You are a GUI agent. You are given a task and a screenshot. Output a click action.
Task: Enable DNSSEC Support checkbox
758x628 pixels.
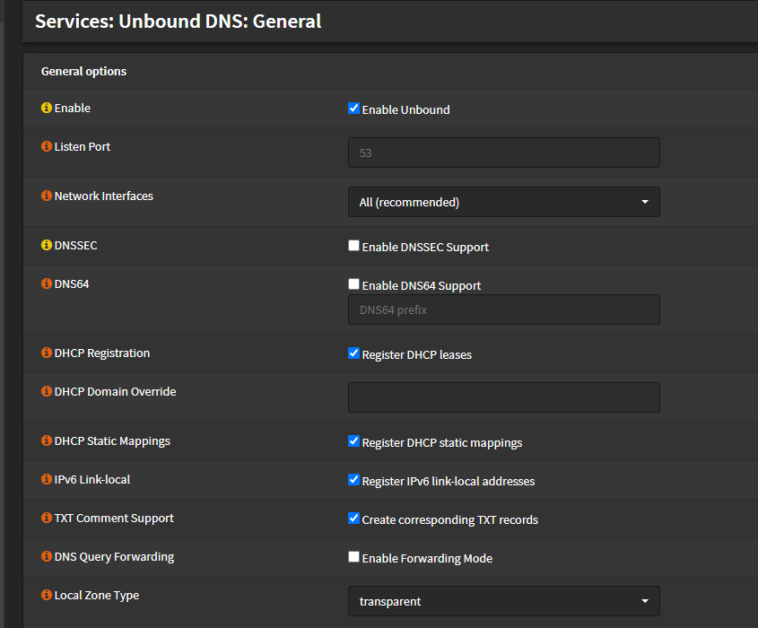pos(353,246)
